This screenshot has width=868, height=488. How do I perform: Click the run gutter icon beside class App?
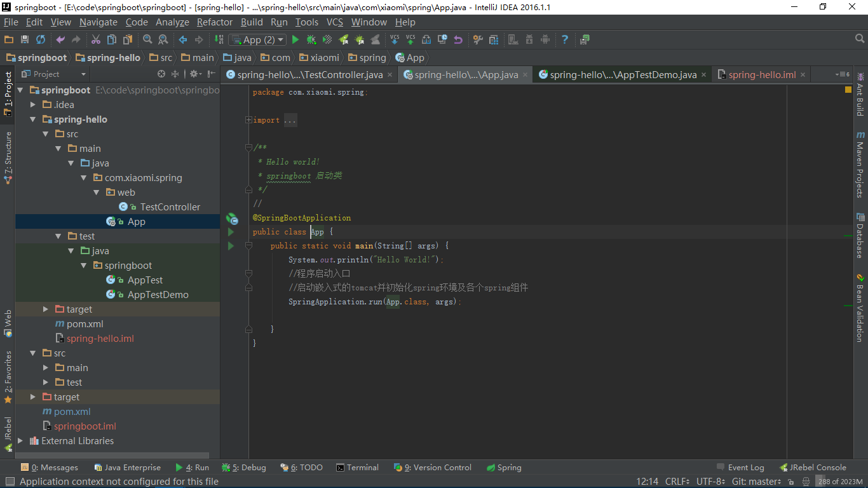pyautogui.click(x=231, y=232)
